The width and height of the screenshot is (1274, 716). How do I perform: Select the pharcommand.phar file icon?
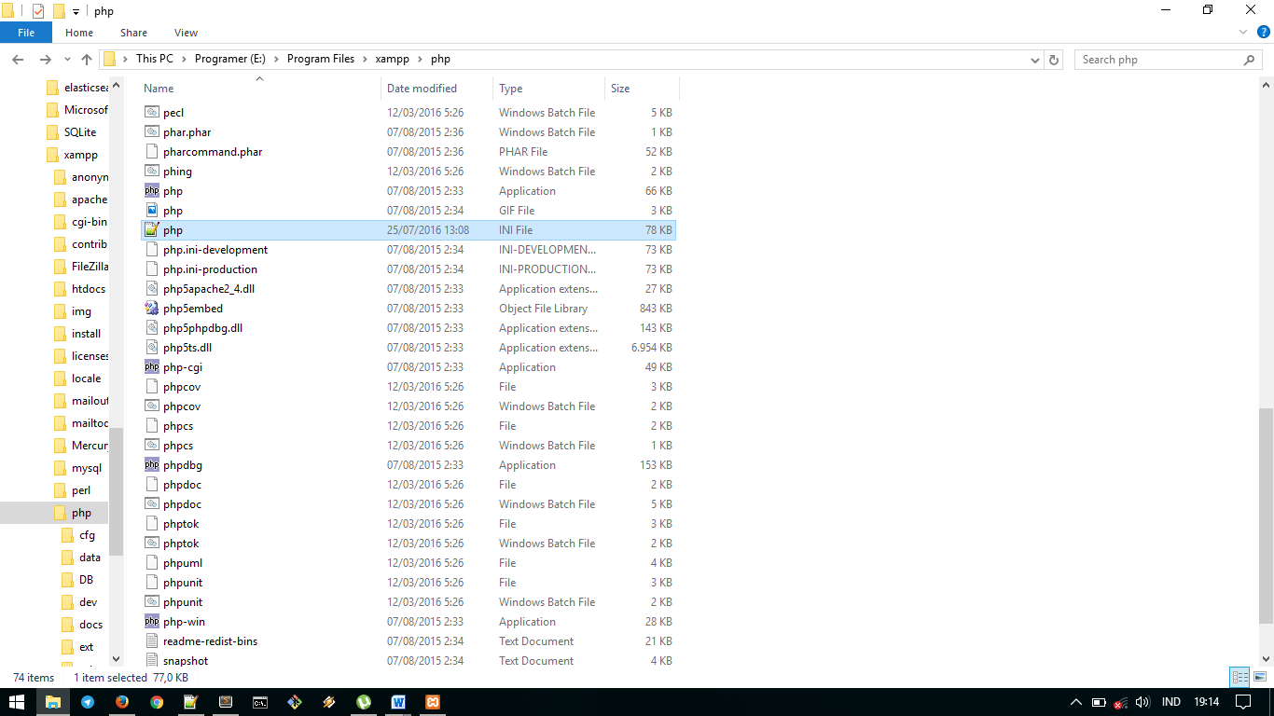click(152, 151)
